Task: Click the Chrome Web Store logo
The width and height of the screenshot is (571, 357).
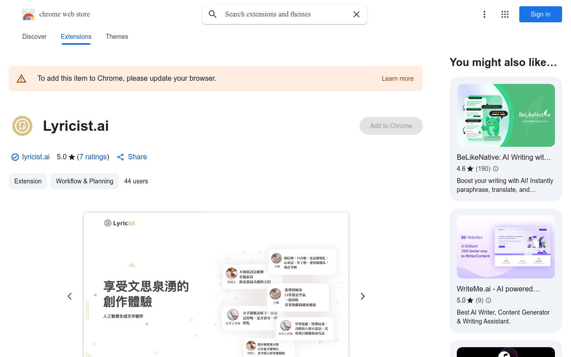Action: [29, 14]
